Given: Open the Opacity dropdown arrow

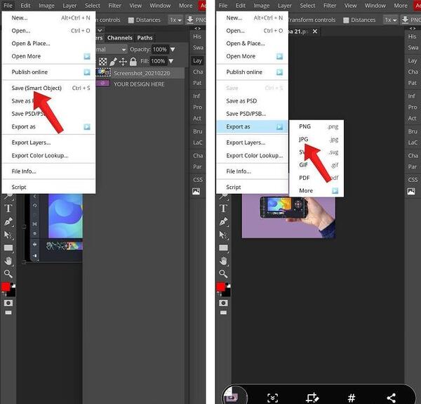Looking at the screenshot, I should [x=173, y=49].
